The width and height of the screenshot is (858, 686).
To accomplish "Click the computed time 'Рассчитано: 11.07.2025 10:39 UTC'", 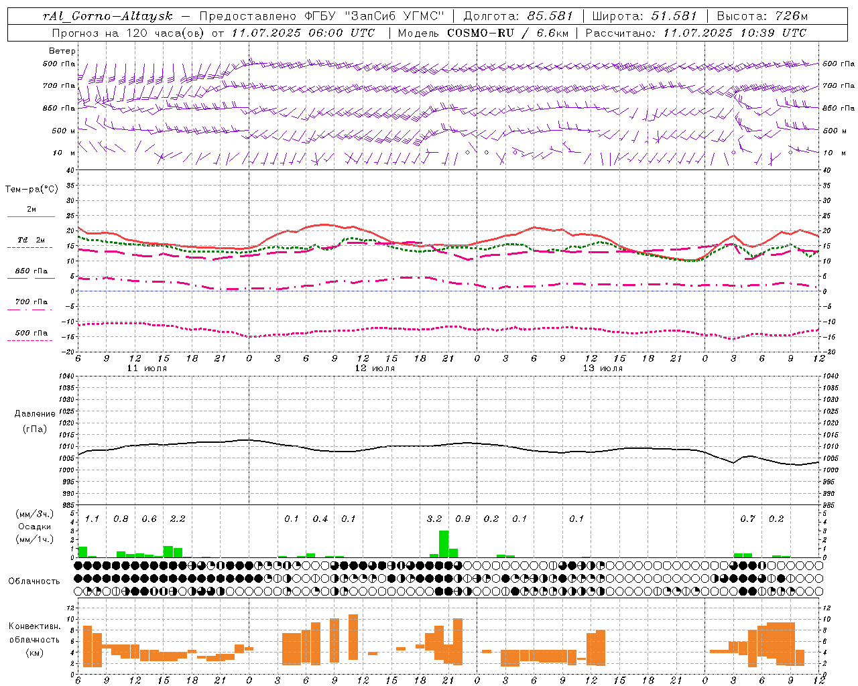I will 696,33.
